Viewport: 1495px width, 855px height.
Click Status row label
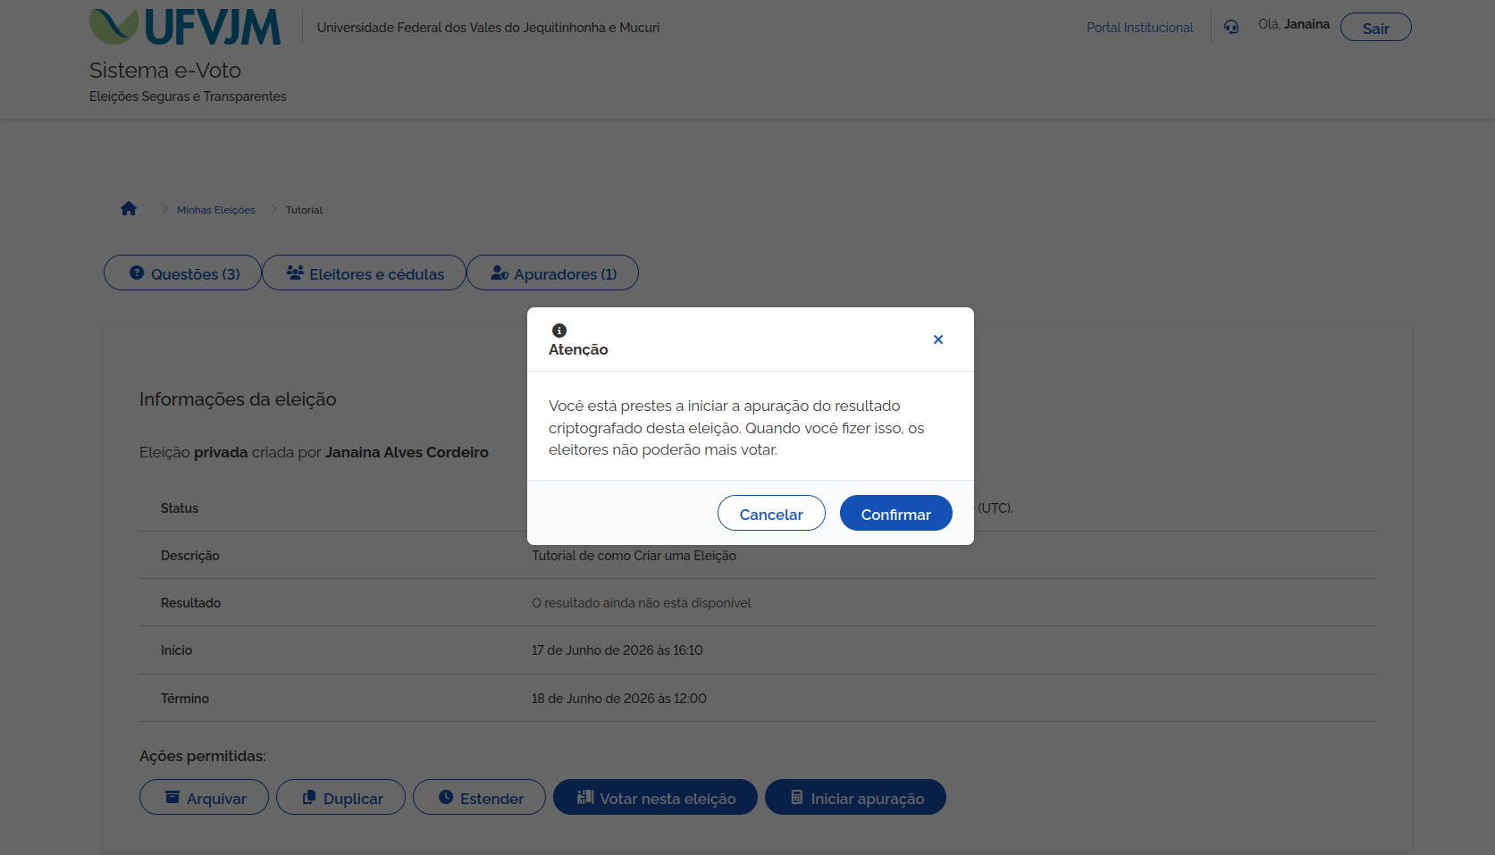pos(180,508)
